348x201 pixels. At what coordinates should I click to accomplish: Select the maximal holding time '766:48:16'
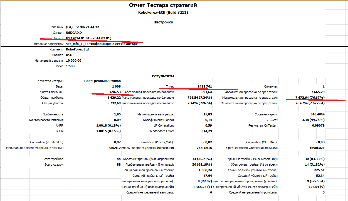(x=204, y=148)
